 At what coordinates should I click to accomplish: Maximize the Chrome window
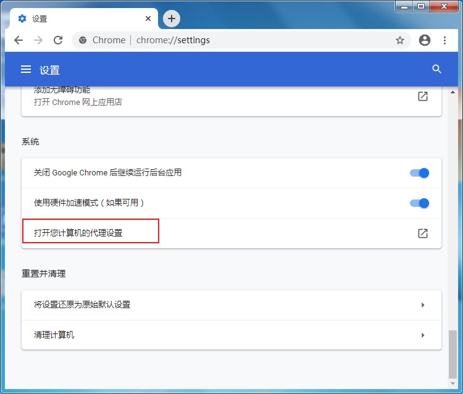[x=421, y=6]
